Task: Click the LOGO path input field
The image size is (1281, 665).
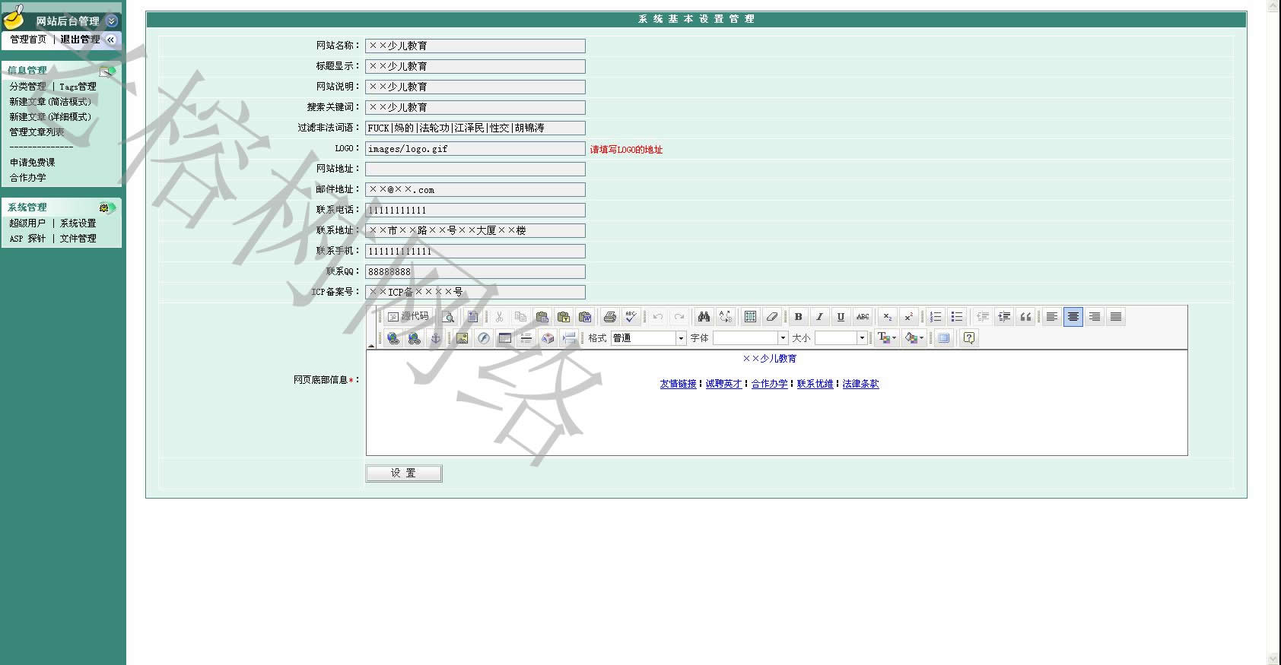Action: tap(475, 149)
